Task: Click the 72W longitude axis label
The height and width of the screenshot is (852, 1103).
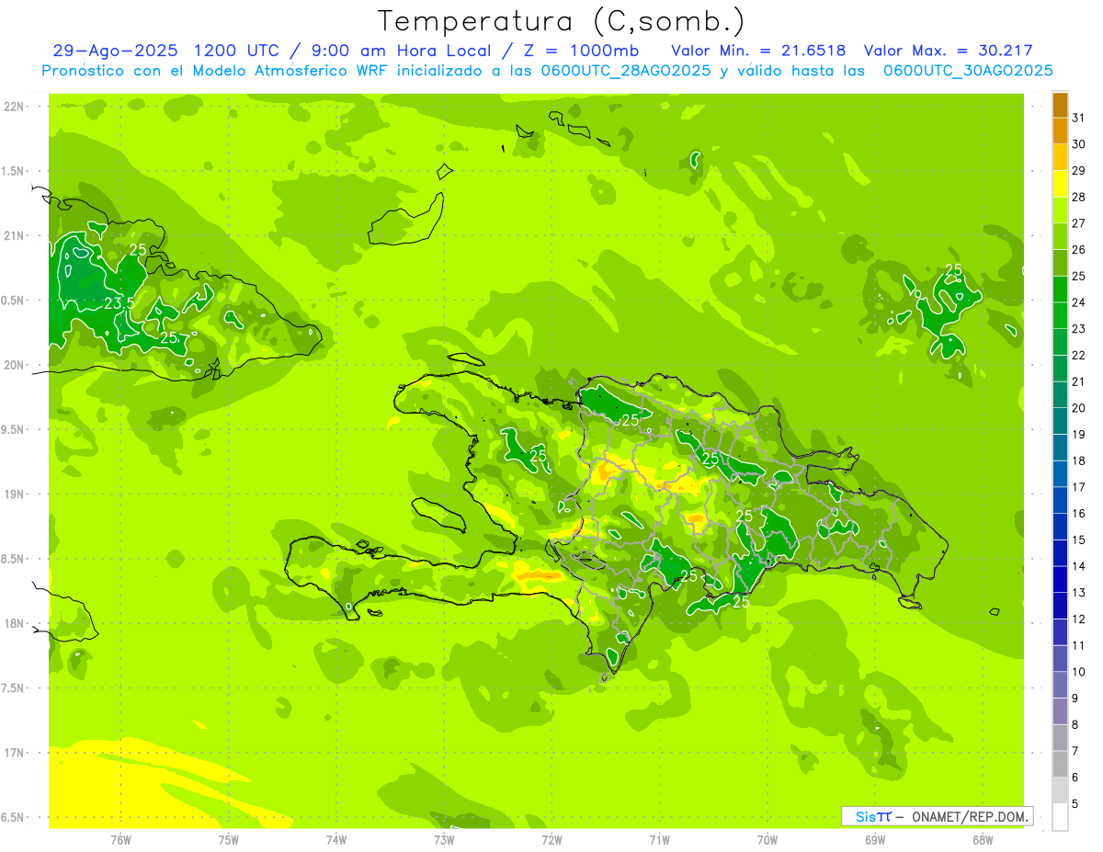Action: click(x=551, y=839)
